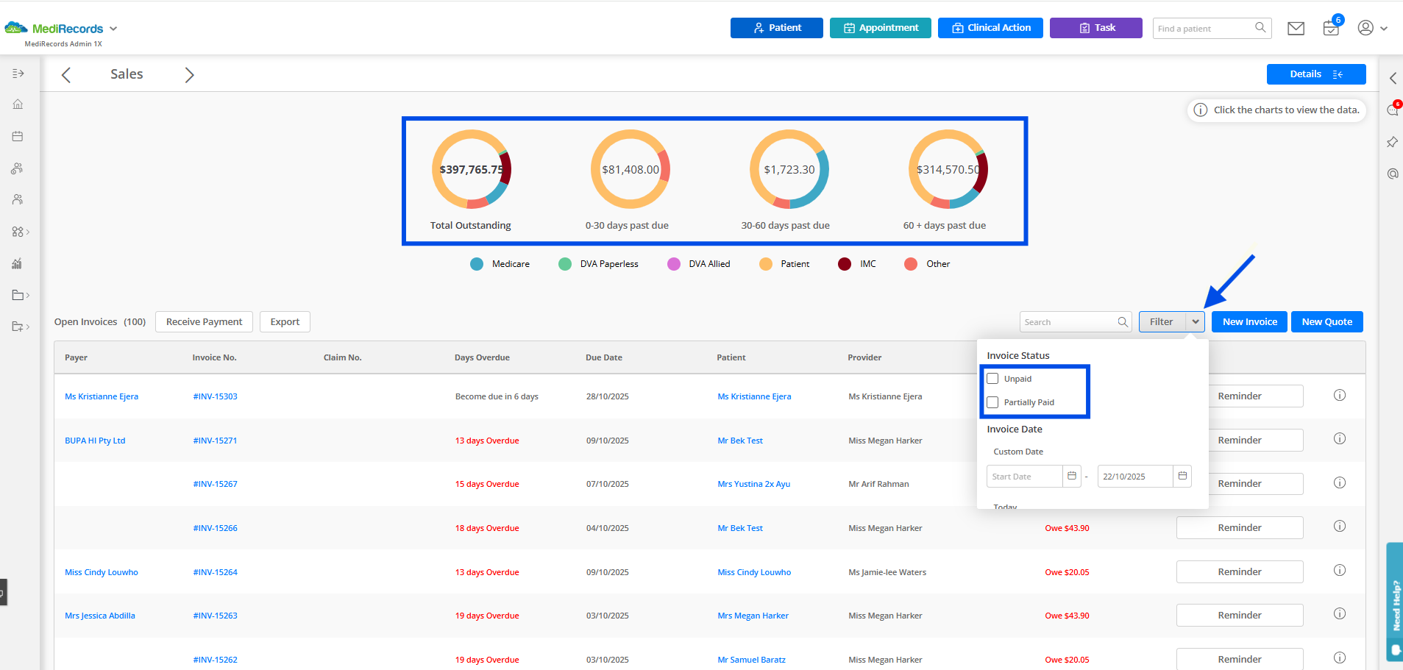Enable the Partially Paid checkbox
Viewport: 1403px width, 670px height.
tap(992, 402)
